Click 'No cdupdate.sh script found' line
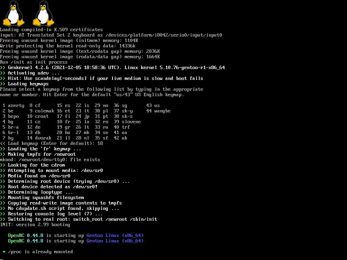This screenshot has width=347, height=260. coord(60,209)
